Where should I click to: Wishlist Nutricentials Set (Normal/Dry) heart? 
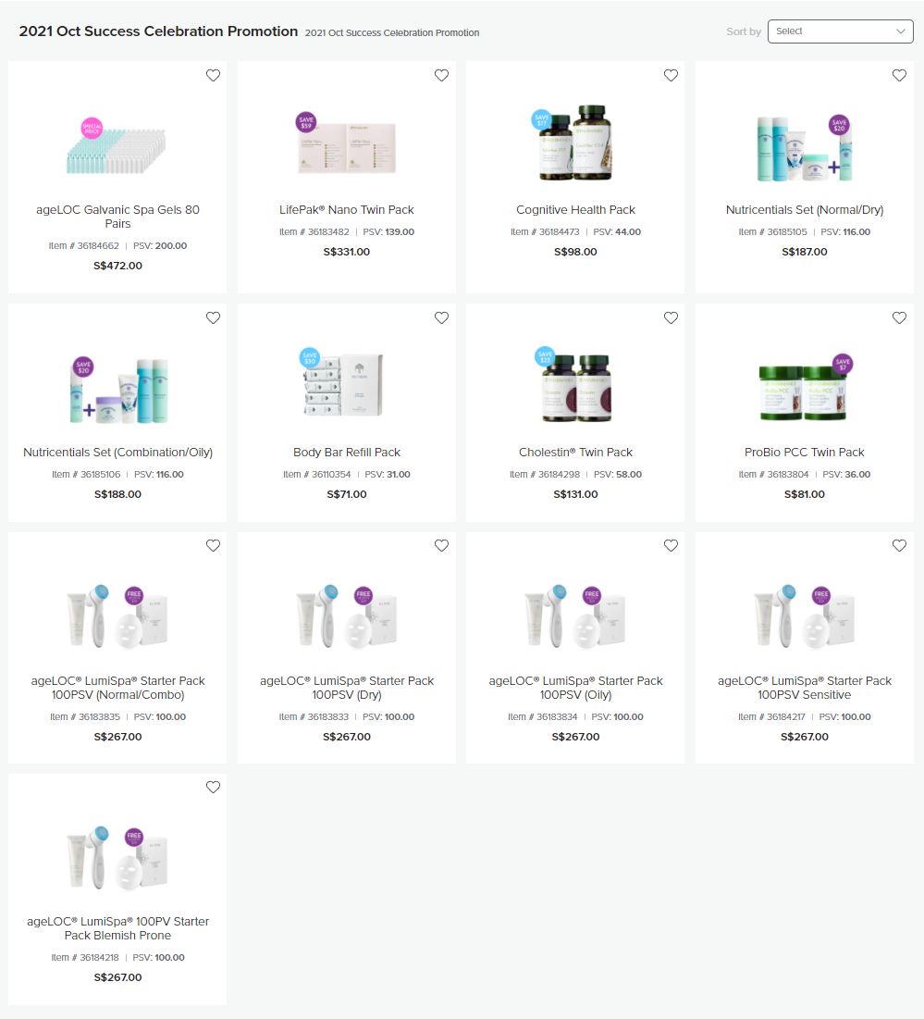899,75
